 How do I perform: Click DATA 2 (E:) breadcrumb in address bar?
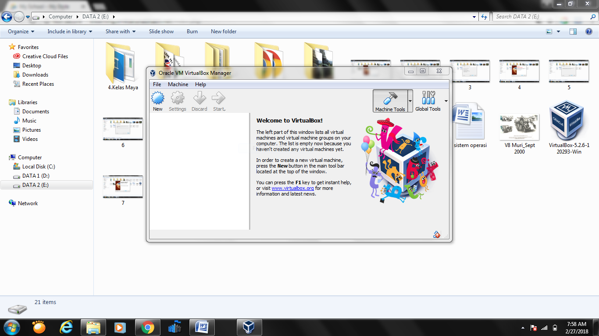coord(96,17)
